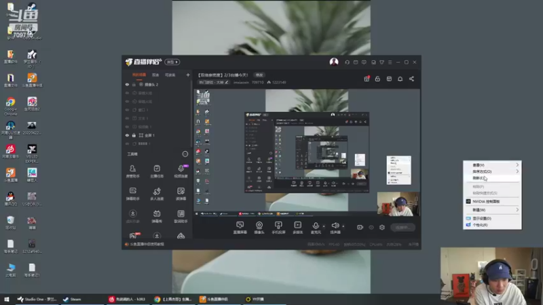Show the 窗口 1 source with eye icon
The height and width of the screenshot is (305, 543).
coord(127,110)
